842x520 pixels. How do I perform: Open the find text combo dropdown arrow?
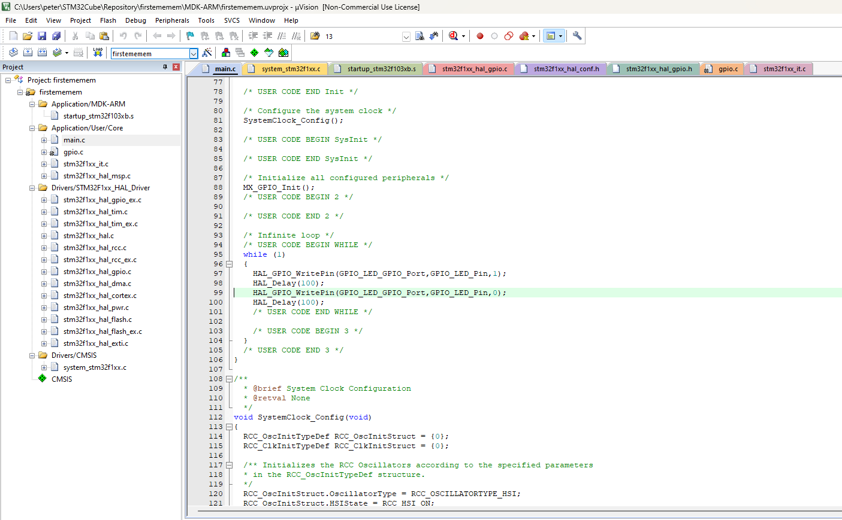(x=406, y=37)
